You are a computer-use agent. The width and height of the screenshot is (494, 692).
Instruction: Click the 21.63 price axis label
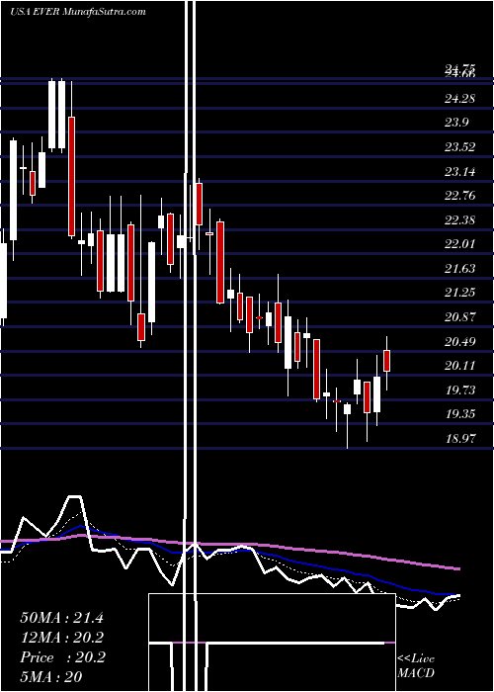coord(460,268)
